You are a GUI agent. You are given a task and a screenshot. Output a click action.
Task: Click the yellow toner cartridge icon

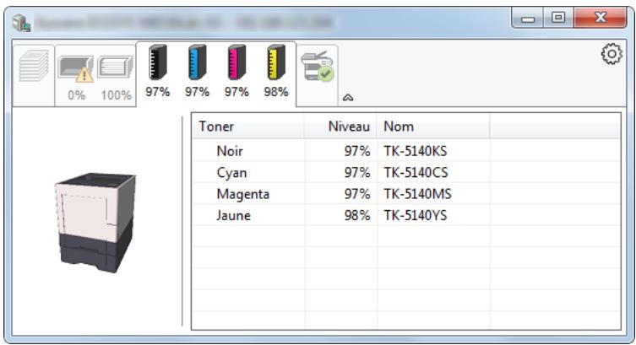coord(276,62)
